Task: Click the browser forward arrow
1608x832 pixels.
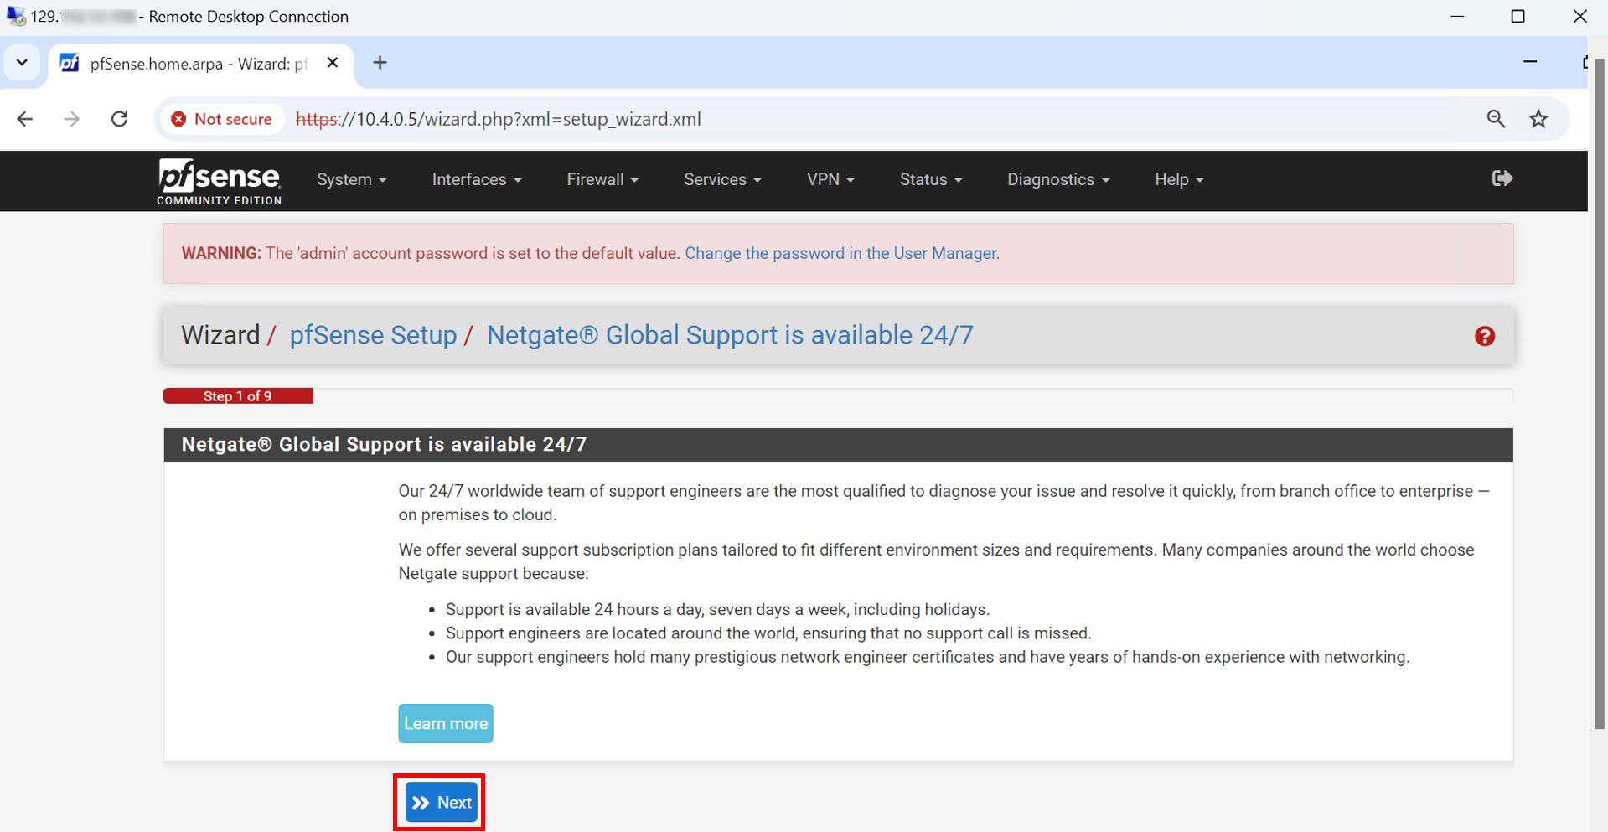Action: click(x=72, y=119)
